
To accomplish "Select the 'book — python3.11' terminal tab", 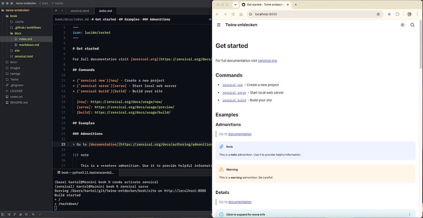I will point(86,172).
